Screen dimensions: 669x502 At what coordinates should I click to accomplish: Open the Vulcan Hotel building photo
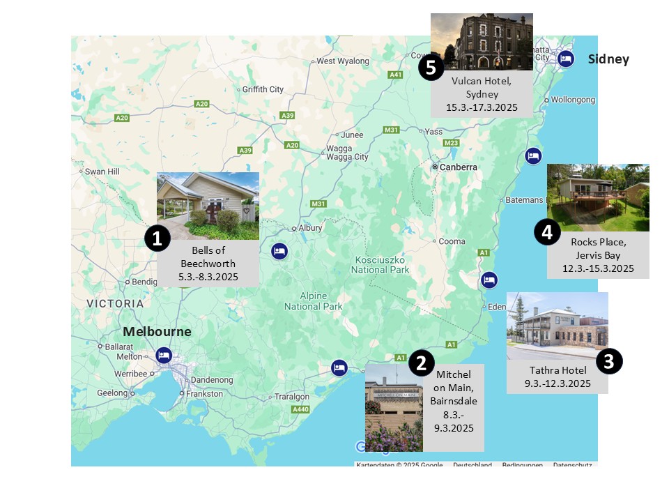[x=482, y=42]
